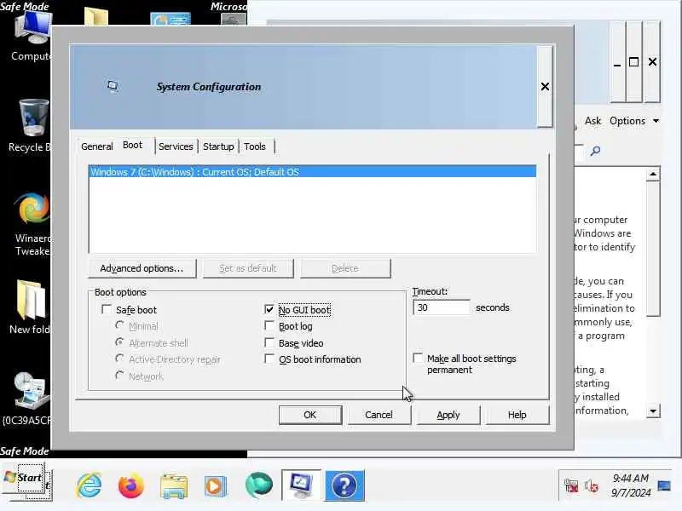Screen dimensions: 682x511
Task: Enable the Boot log checkbox
Action: pyautogui.click(x=269, y=326)
